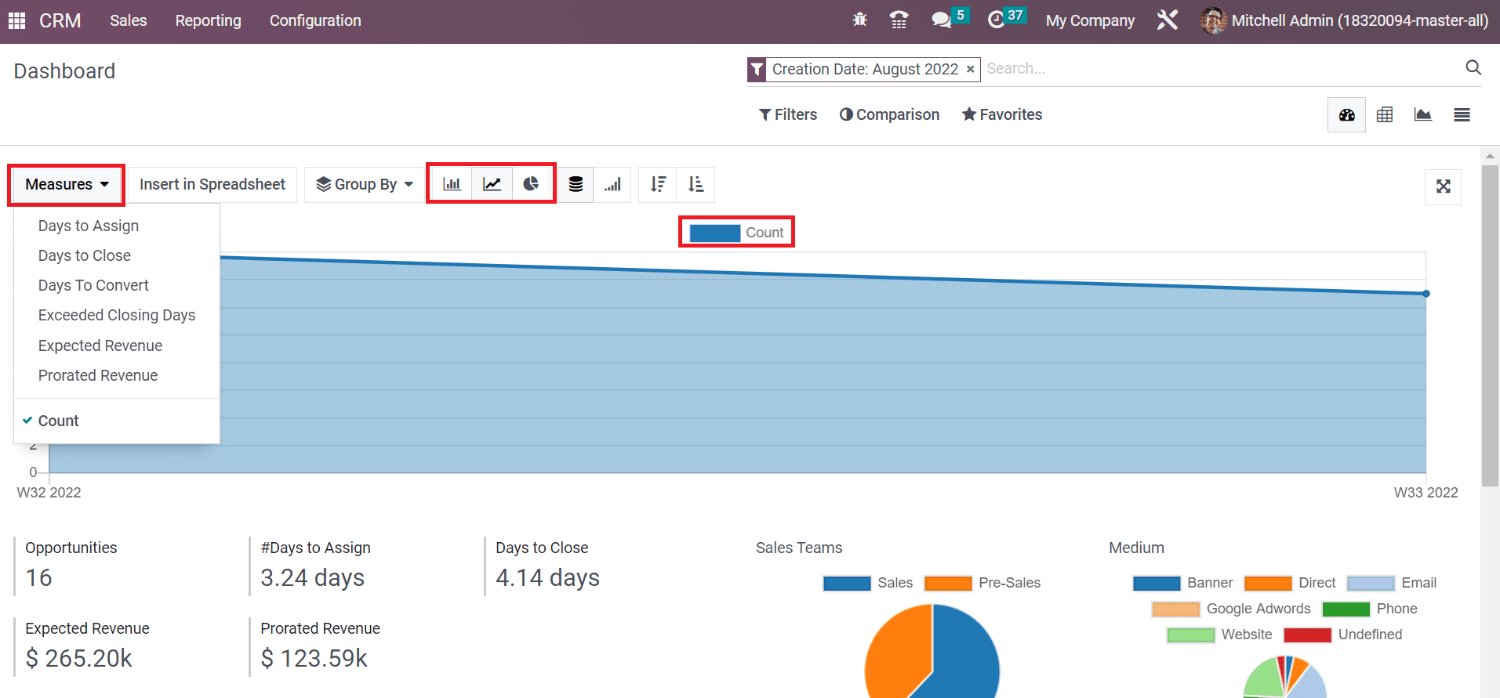This screenshot has width=1500, height=698.
Task: Click the filter funnel facet icon
Action: coord(757,69)
